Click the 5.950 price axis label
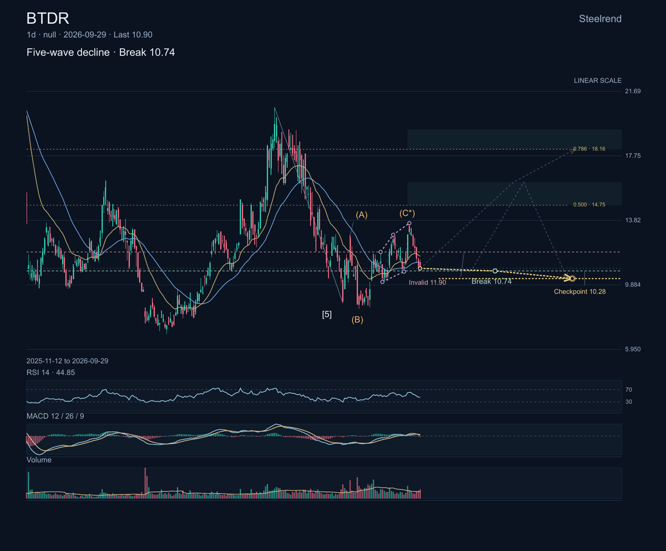 point(633,349)
